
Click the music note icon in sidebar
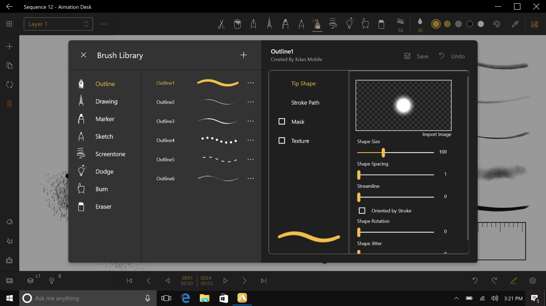(9, 241)
